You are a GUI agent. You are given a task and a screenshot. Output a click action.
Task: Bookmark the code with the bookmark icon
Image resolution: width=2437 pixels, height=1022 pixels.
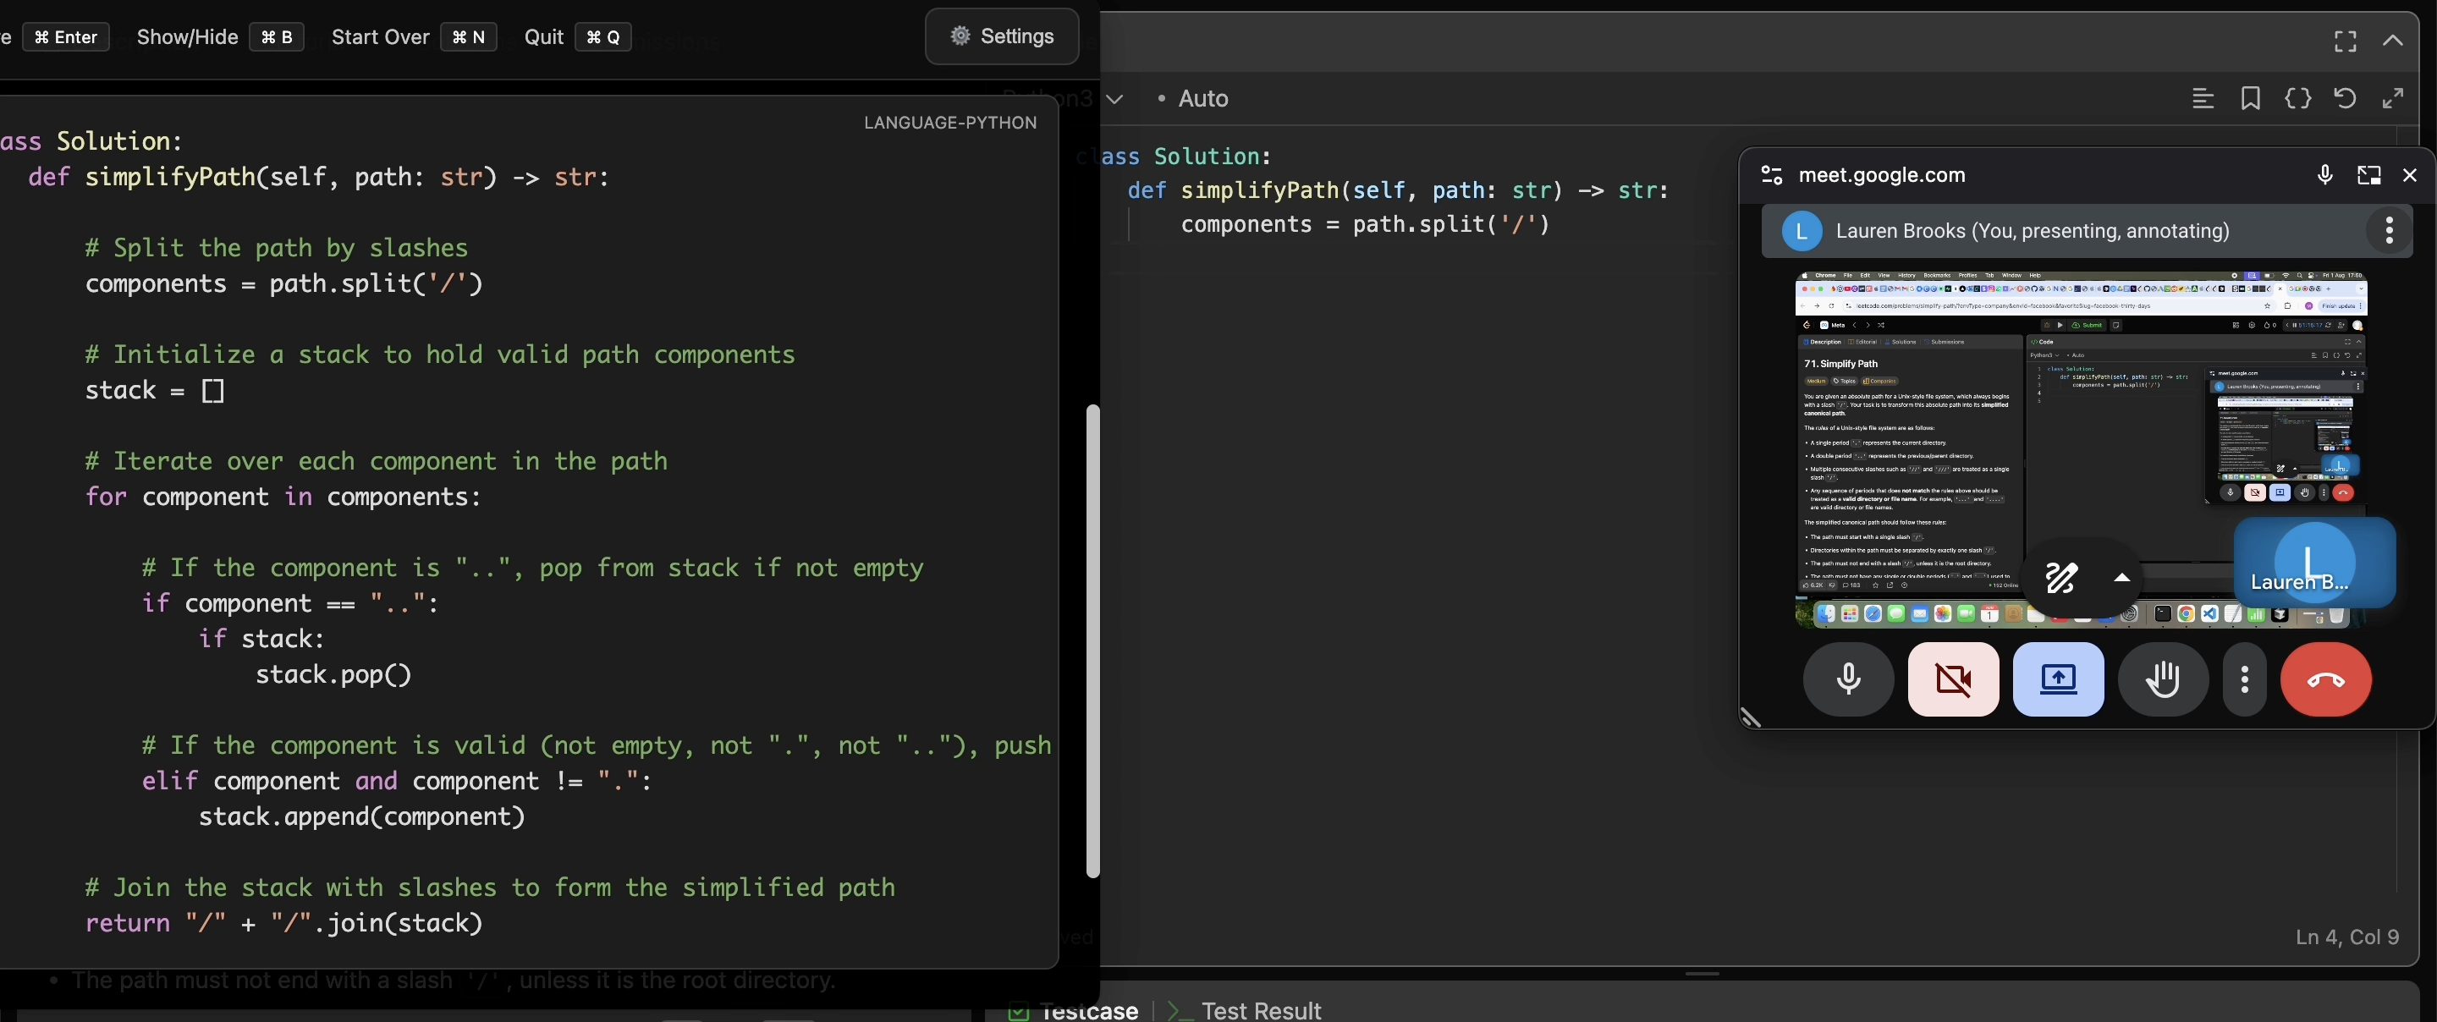tap(2251, 98)
